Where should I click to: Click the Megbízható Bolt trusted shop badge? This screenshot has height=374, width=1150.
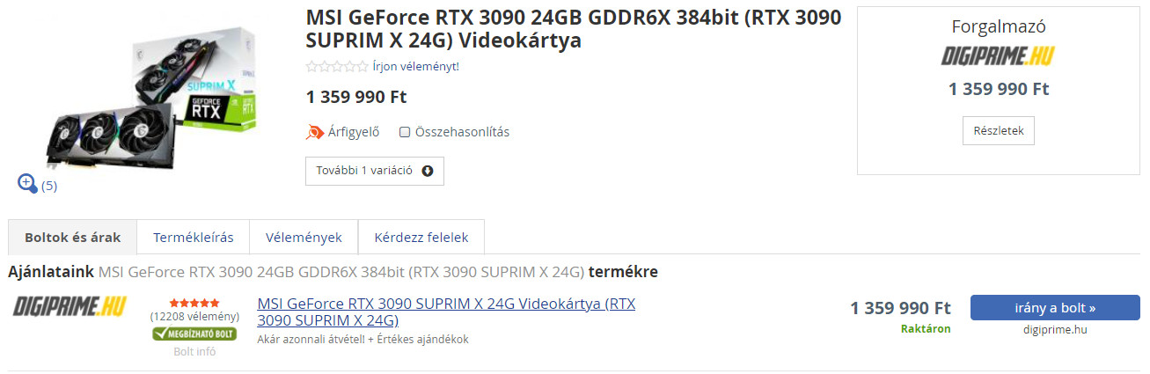(x=194, y=334)
